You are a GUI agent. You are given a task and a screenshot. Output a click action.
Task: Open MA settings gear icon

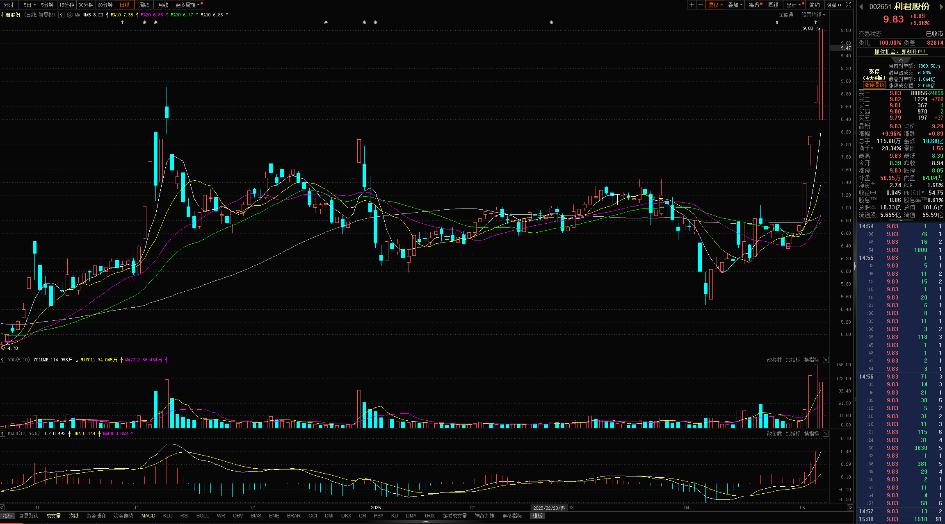point(70,15)
